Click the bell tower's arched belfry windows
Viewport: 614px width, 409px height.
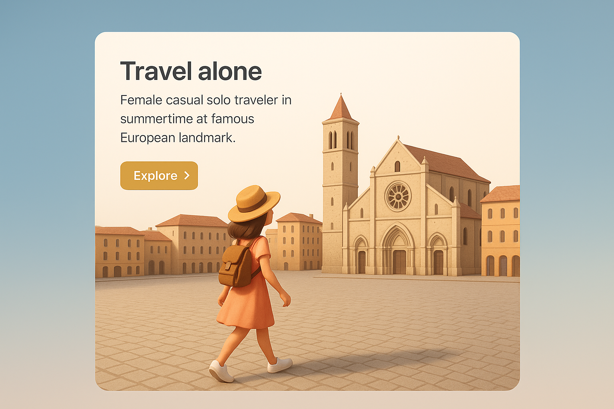click(x=341, y=140)
